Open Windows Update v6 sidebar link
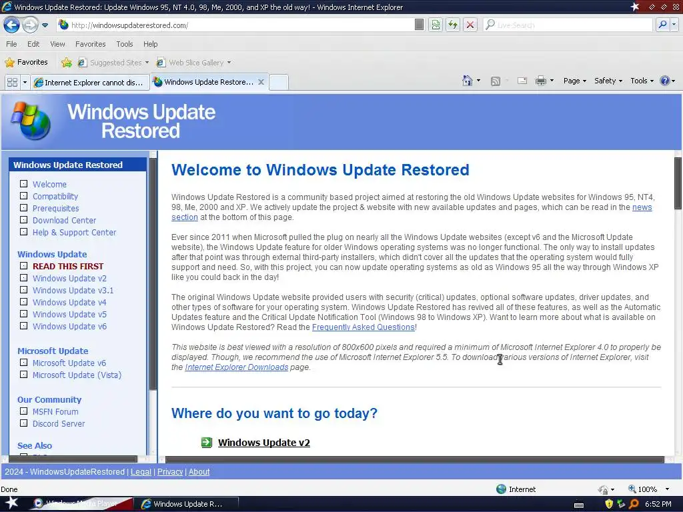The height and width of the screenshot is (512, 683). tap(69, 326)
